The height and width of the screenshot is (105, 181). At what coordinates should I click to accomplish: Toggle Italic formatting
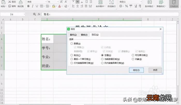coord(33,6)
